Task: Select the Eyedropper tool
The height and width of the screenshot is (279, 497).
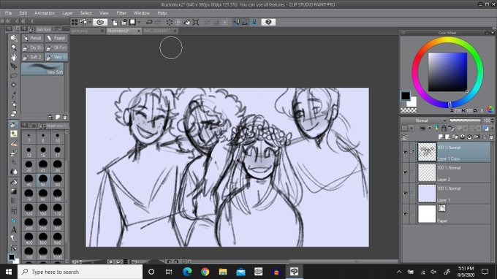Action: (x=14, y=95)
